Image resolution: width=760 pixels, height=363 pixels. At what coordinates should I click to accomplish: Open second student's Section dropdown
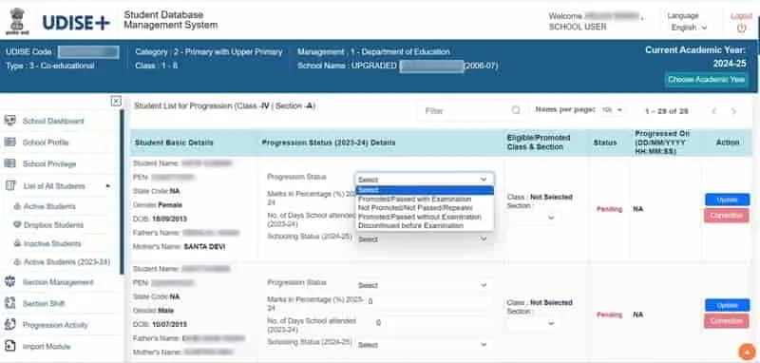[x=532, y=323]
